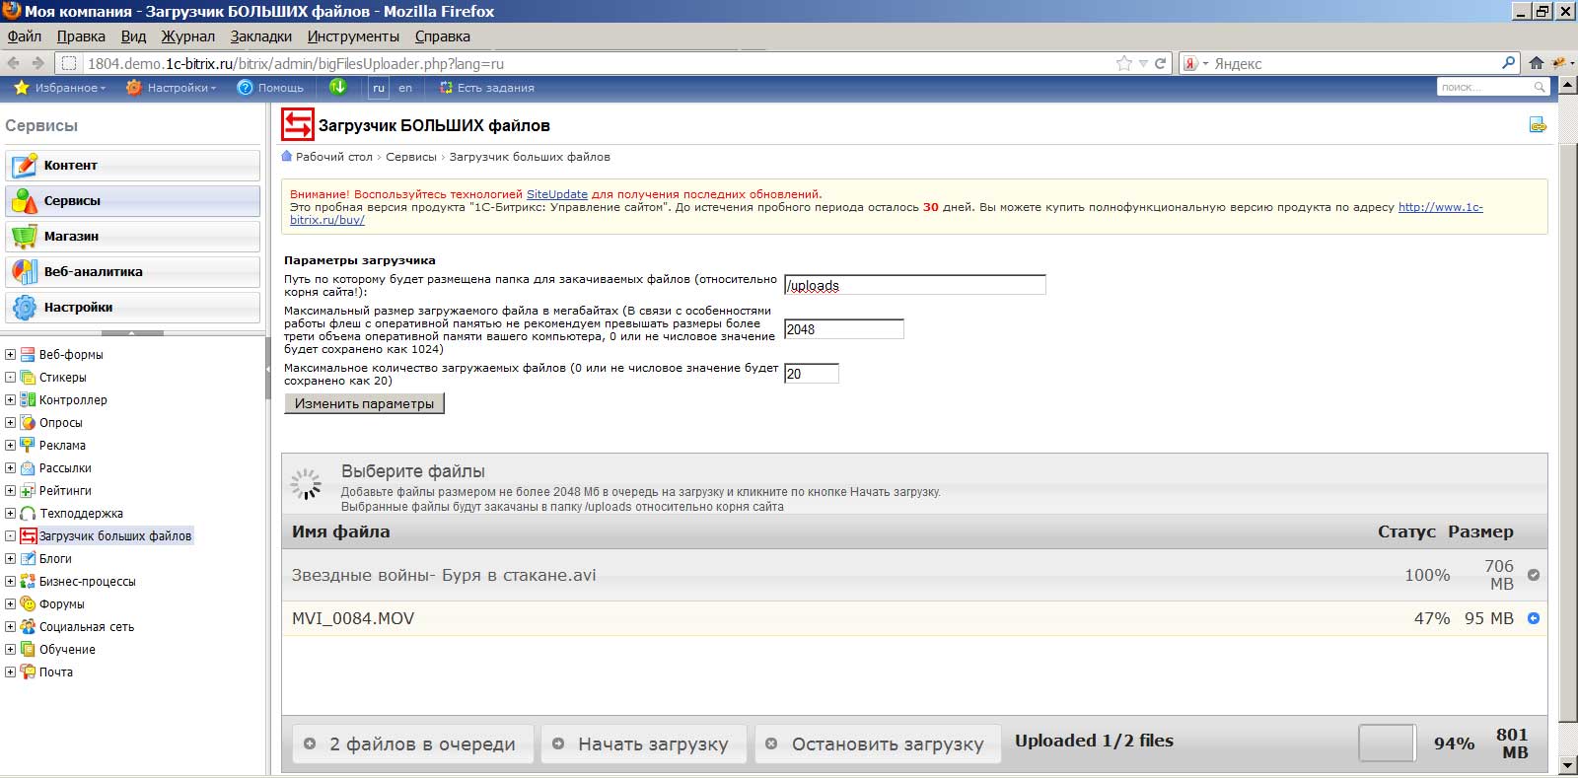
Task: Open the Настройки dropdown in top toolbar
Action: (x=172, y=88)
